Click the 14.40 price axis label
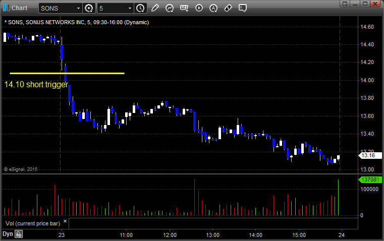Screen dimensions: 384x241 [x=367, y=44]
